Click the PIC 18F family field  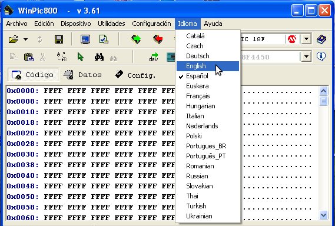click(263, 39)
